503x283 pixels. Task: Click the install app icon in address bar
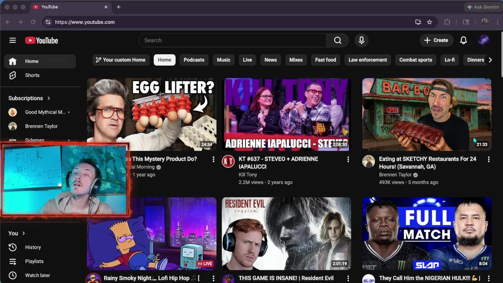tap(418, 22)
